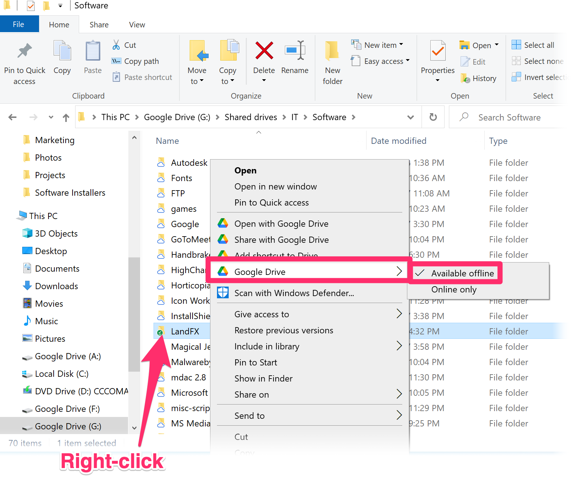Select the Autodesk folder

click(x=182, y=163)
